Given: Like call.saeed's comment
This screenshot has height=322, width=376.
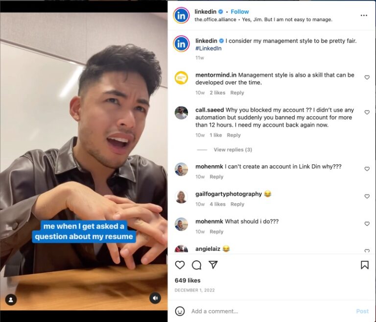Looking at the screenshot, I should pyautogui.click(x=367, y=112).
